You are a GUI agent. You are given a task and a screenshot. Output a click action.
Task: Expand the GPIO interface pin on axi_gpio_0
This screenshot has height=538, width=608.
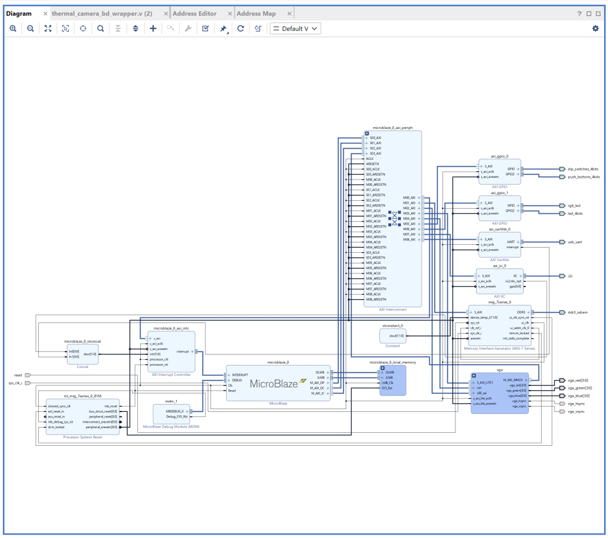(x=518, y=169)
